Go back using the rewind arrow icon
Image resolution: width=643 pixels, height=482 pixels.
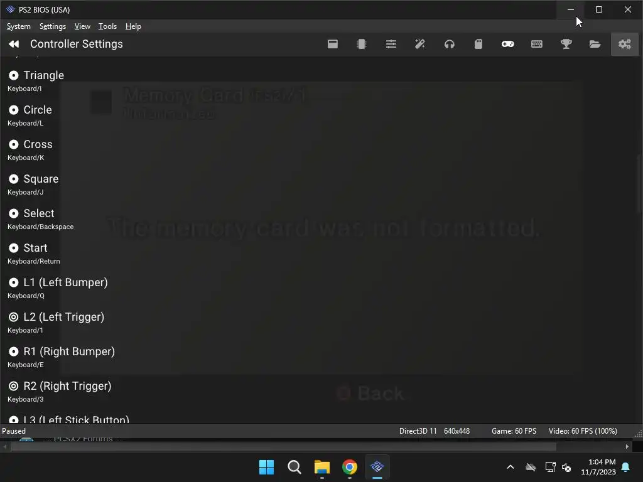pyautogui.click(x=14, y=44)
